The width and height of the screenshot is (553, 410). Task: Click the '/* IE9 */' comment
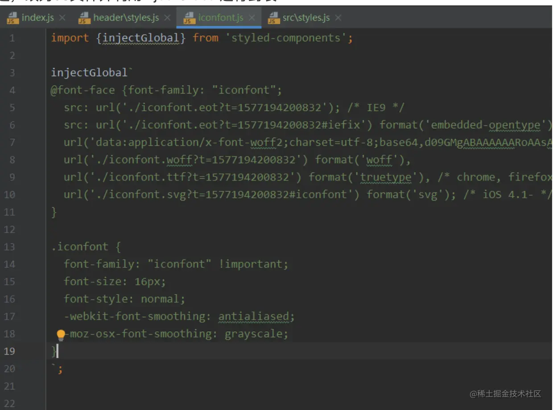point(376,107)
